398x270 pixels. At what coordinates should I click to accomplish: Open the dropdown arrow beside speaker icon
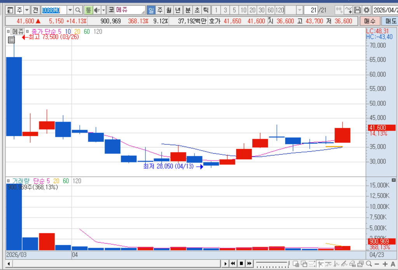pos(103,10)
